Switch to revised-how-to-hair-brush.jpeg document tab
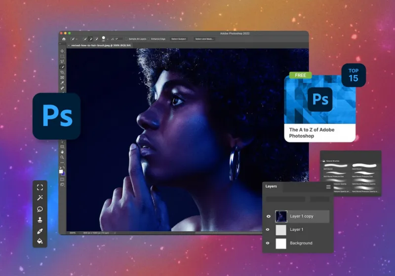395x276 pixels. click(101, 45)
